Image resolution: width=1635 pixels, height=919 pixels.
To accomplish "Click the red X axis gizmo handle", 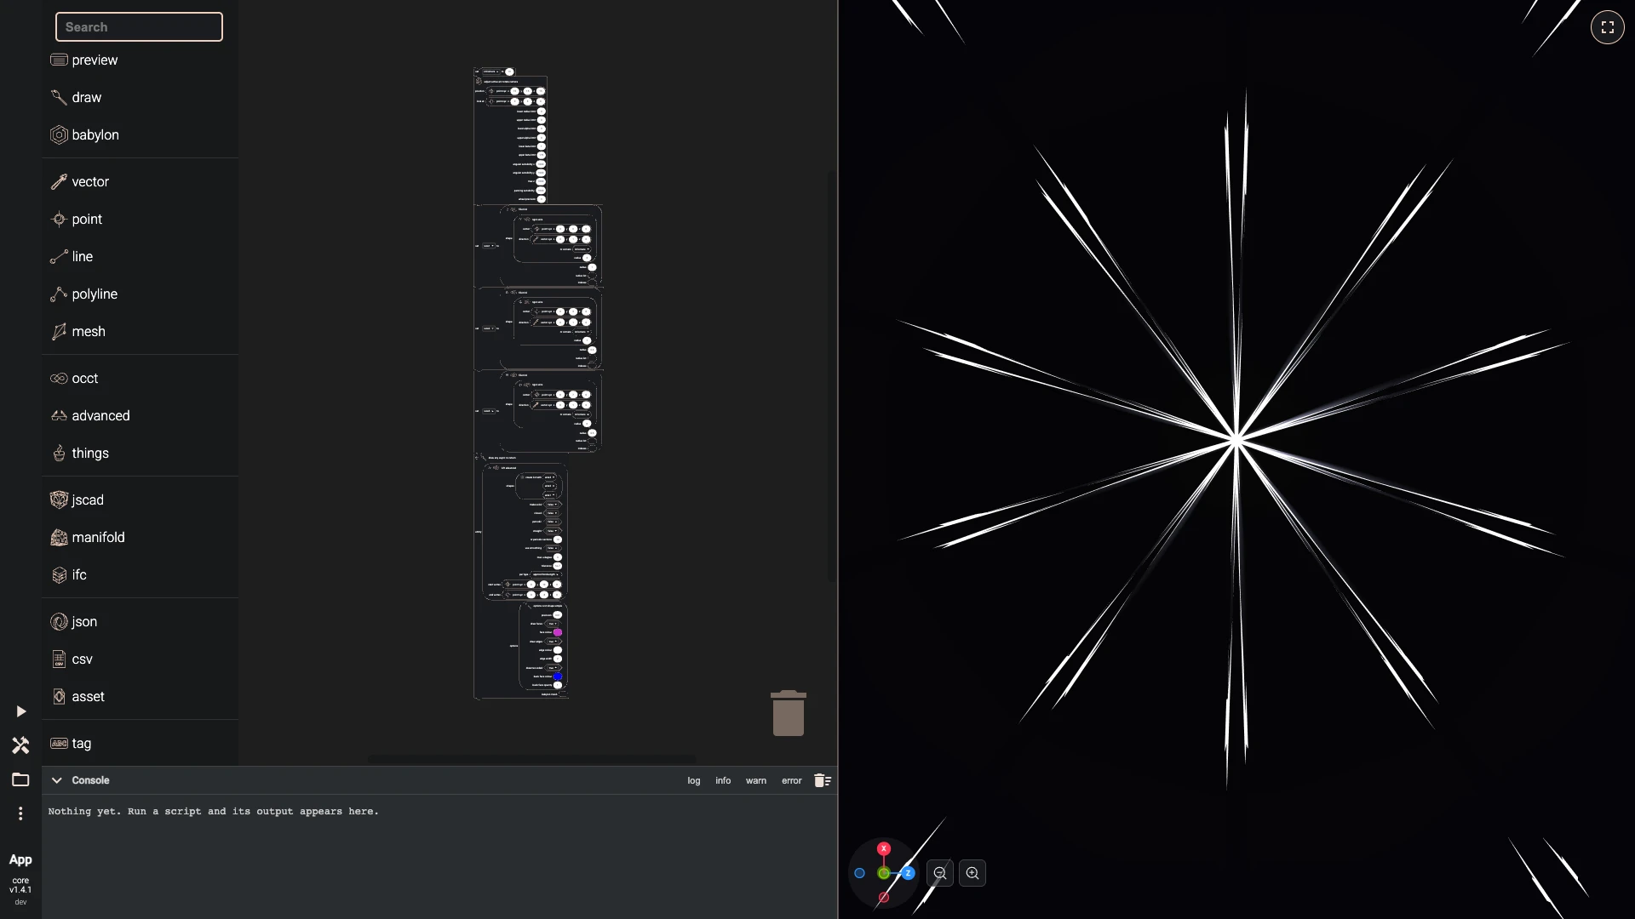I will pyautogui.click(x=884, y=848).
